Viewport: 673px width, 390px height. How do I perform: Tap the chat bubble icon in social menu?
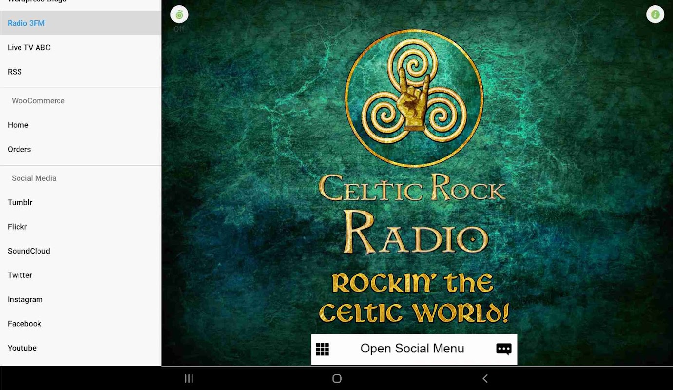[x=504, y=349]
